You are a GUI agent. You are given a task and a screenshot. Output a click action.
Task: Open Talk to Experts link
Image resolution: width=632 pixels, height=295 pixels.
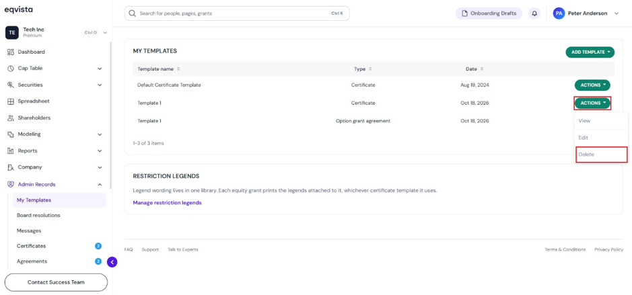183,249
